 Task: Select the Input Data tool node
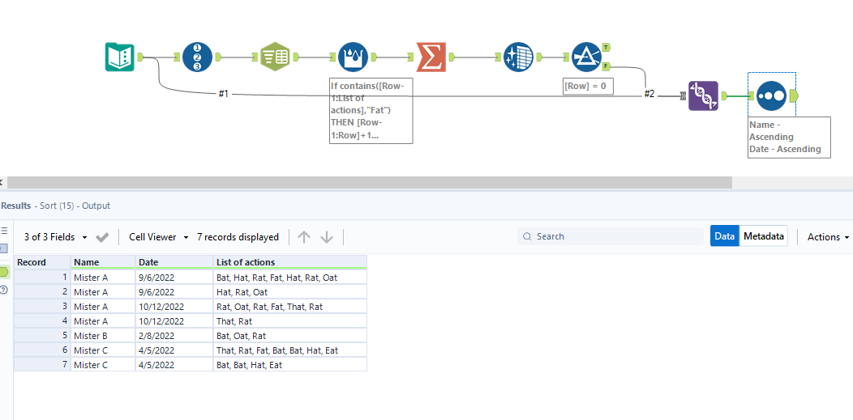pyautogui.click(x=120, y=57)
